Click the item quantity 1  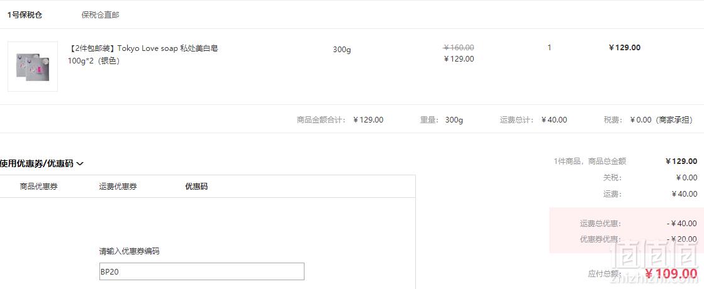coord(549,48)
